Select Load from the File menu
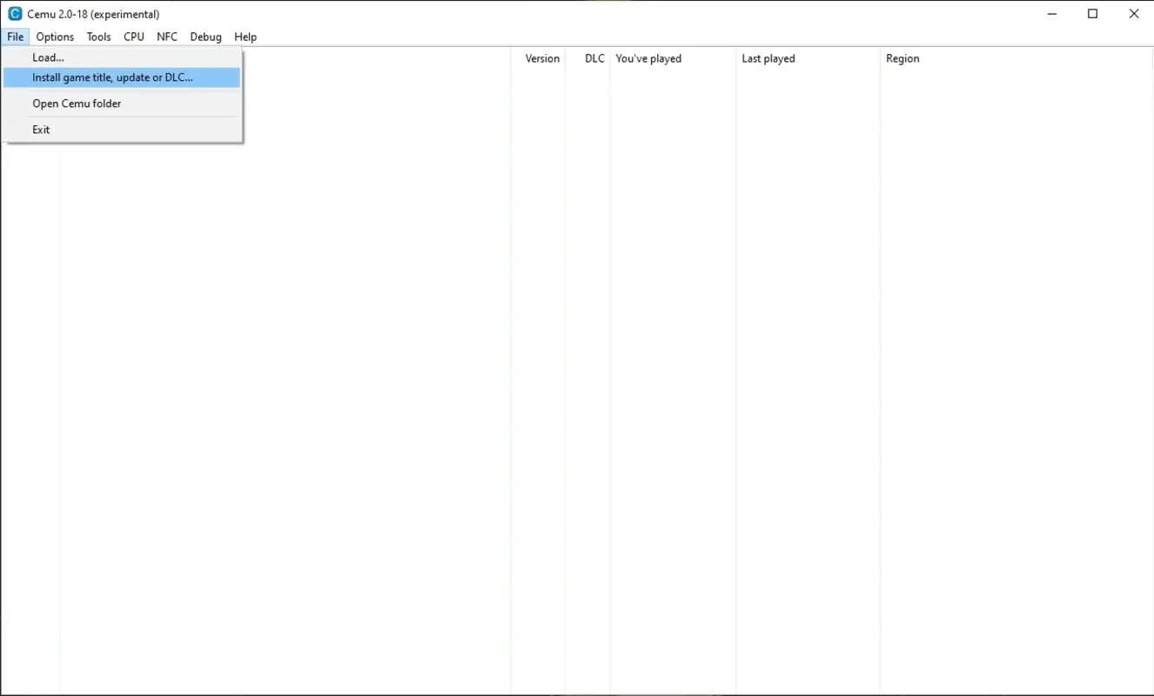Image resolution: width=1154 pixels, height=696 pixels. coord(47,57)
